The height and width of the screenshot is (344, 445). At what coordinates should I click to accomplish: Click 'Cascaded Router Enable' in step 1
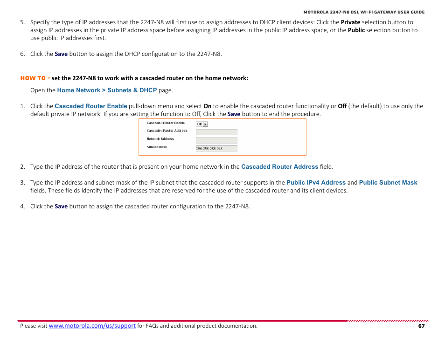[x=91, y=106]
